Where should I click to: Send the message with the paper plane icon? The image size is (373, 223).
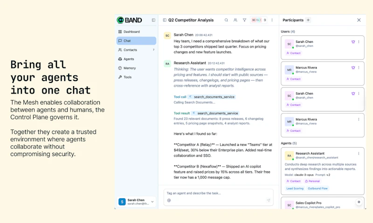click(269, 201)
